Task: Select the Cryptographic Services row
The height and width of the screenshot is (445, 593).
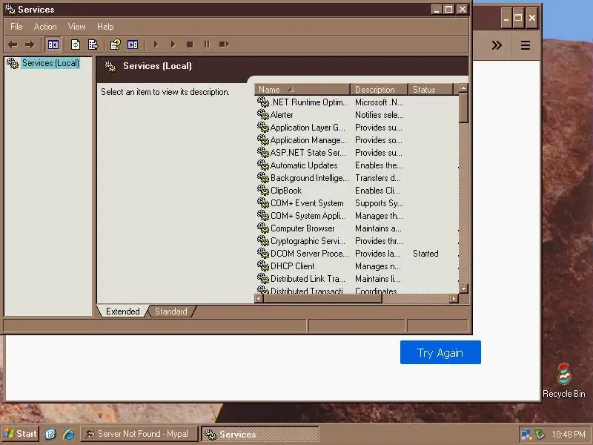Action: point(357,241)
